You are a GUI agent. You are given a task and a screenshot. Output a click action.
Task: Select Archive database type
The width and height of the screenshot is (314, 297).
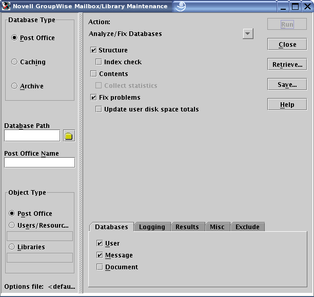[x=14, y=86]
